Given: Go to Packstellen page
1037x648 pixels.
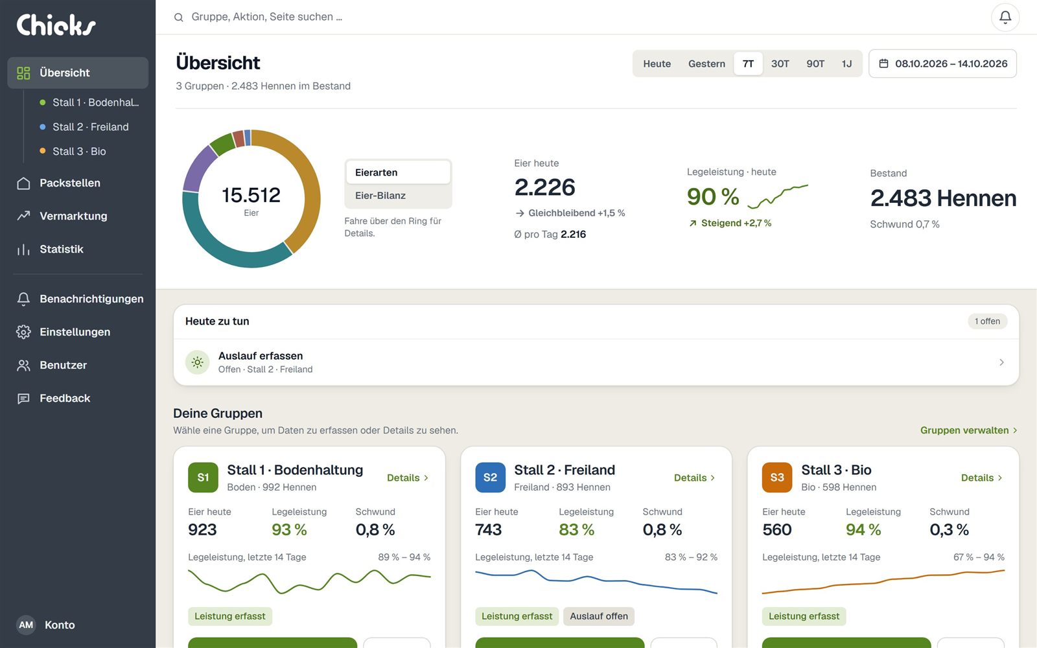Looking at the screenshot, I should point(78,183).
